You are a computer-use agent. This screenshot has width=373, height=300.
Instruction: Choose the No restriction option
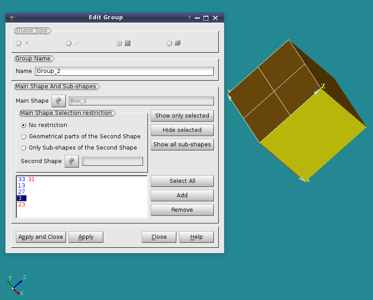(44, 125)
